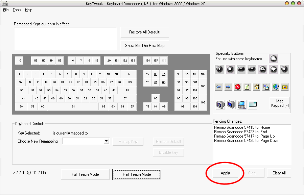This screenshot has height=195, width=304.
Task: Start Half Teach Mode
Action: point(137,174)
